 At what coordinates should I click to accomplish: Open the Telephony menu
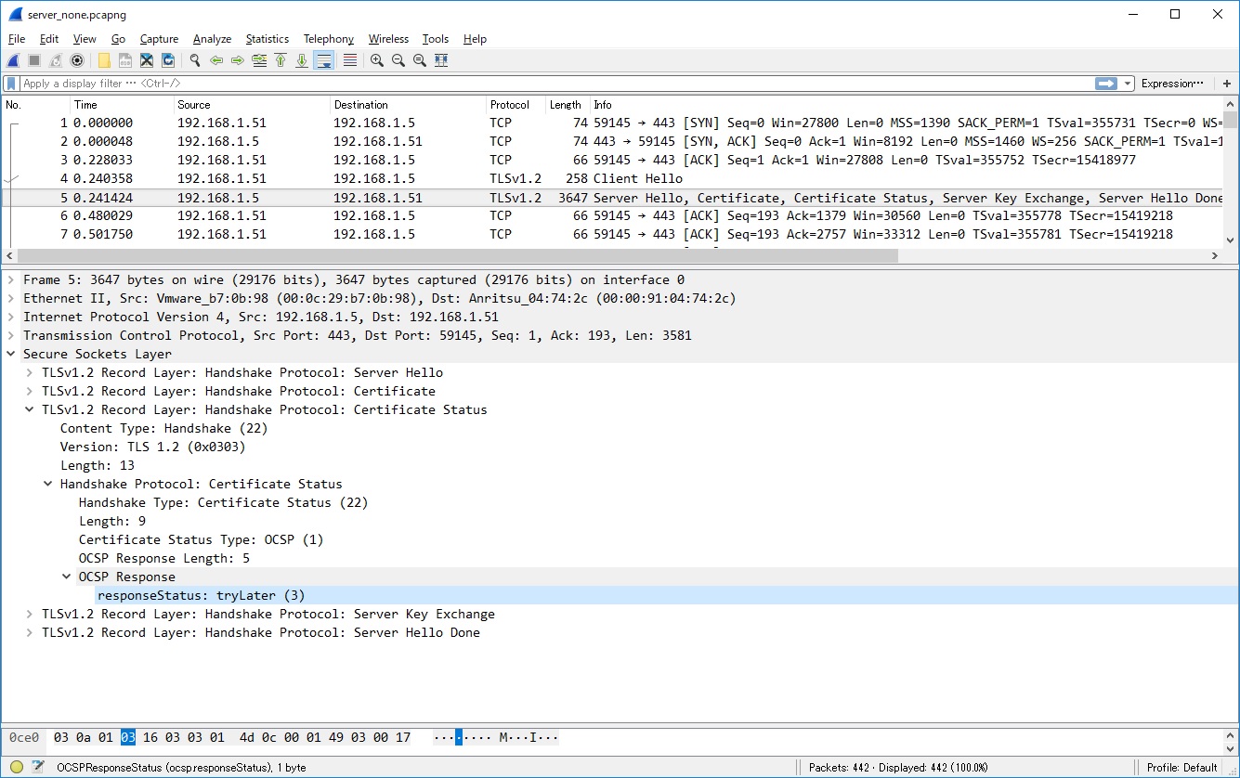click(x=328, y=39)
